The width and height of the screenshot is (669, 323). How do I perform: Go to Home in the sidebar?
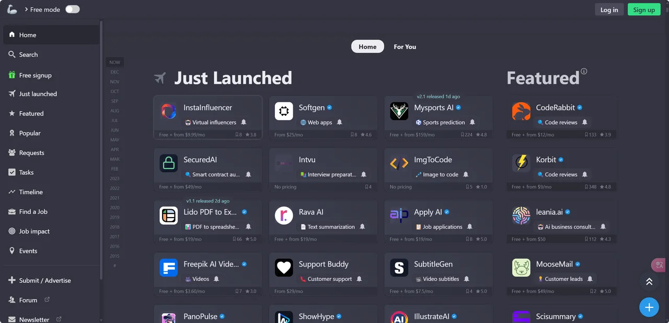point(51,35)
